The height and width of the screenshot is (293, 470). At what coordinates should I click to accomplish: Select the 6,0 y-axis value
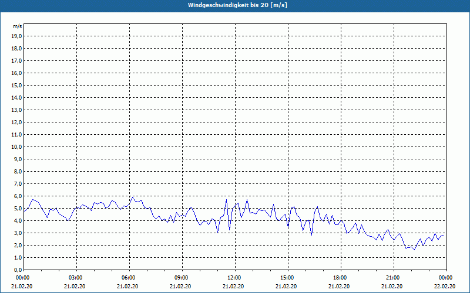18,196
